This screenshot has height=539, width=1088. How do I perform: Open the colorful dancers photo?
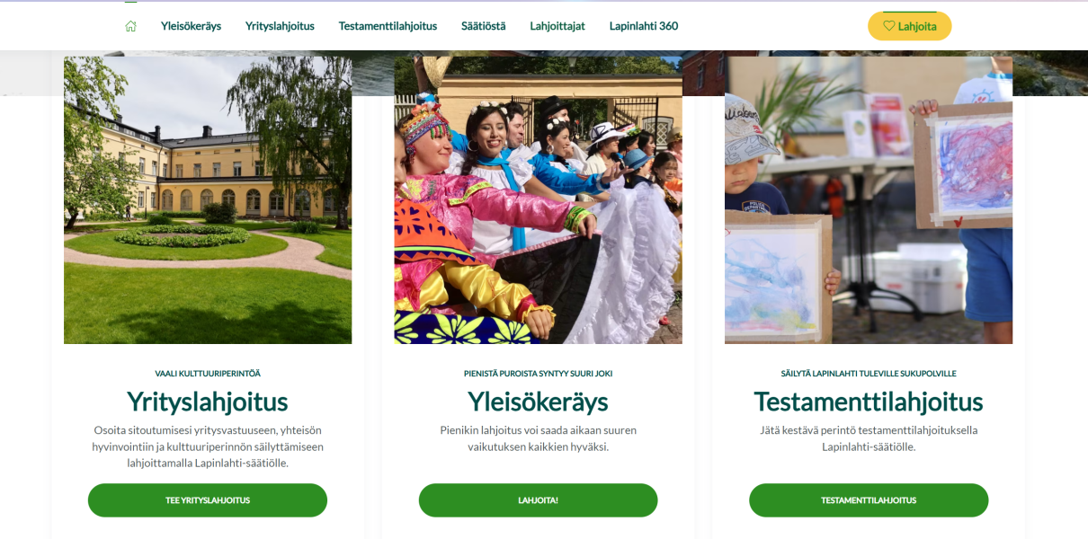(538, 200)
